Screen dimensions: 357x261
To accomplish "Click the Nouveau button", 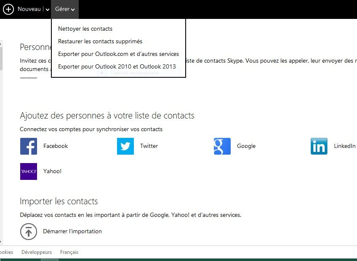I will [x=29, y=9].
